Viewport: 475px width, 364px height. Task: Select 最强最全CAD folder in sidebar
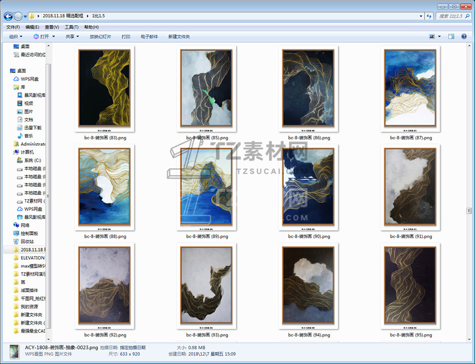pyautogui.click(x=29, y=331)
